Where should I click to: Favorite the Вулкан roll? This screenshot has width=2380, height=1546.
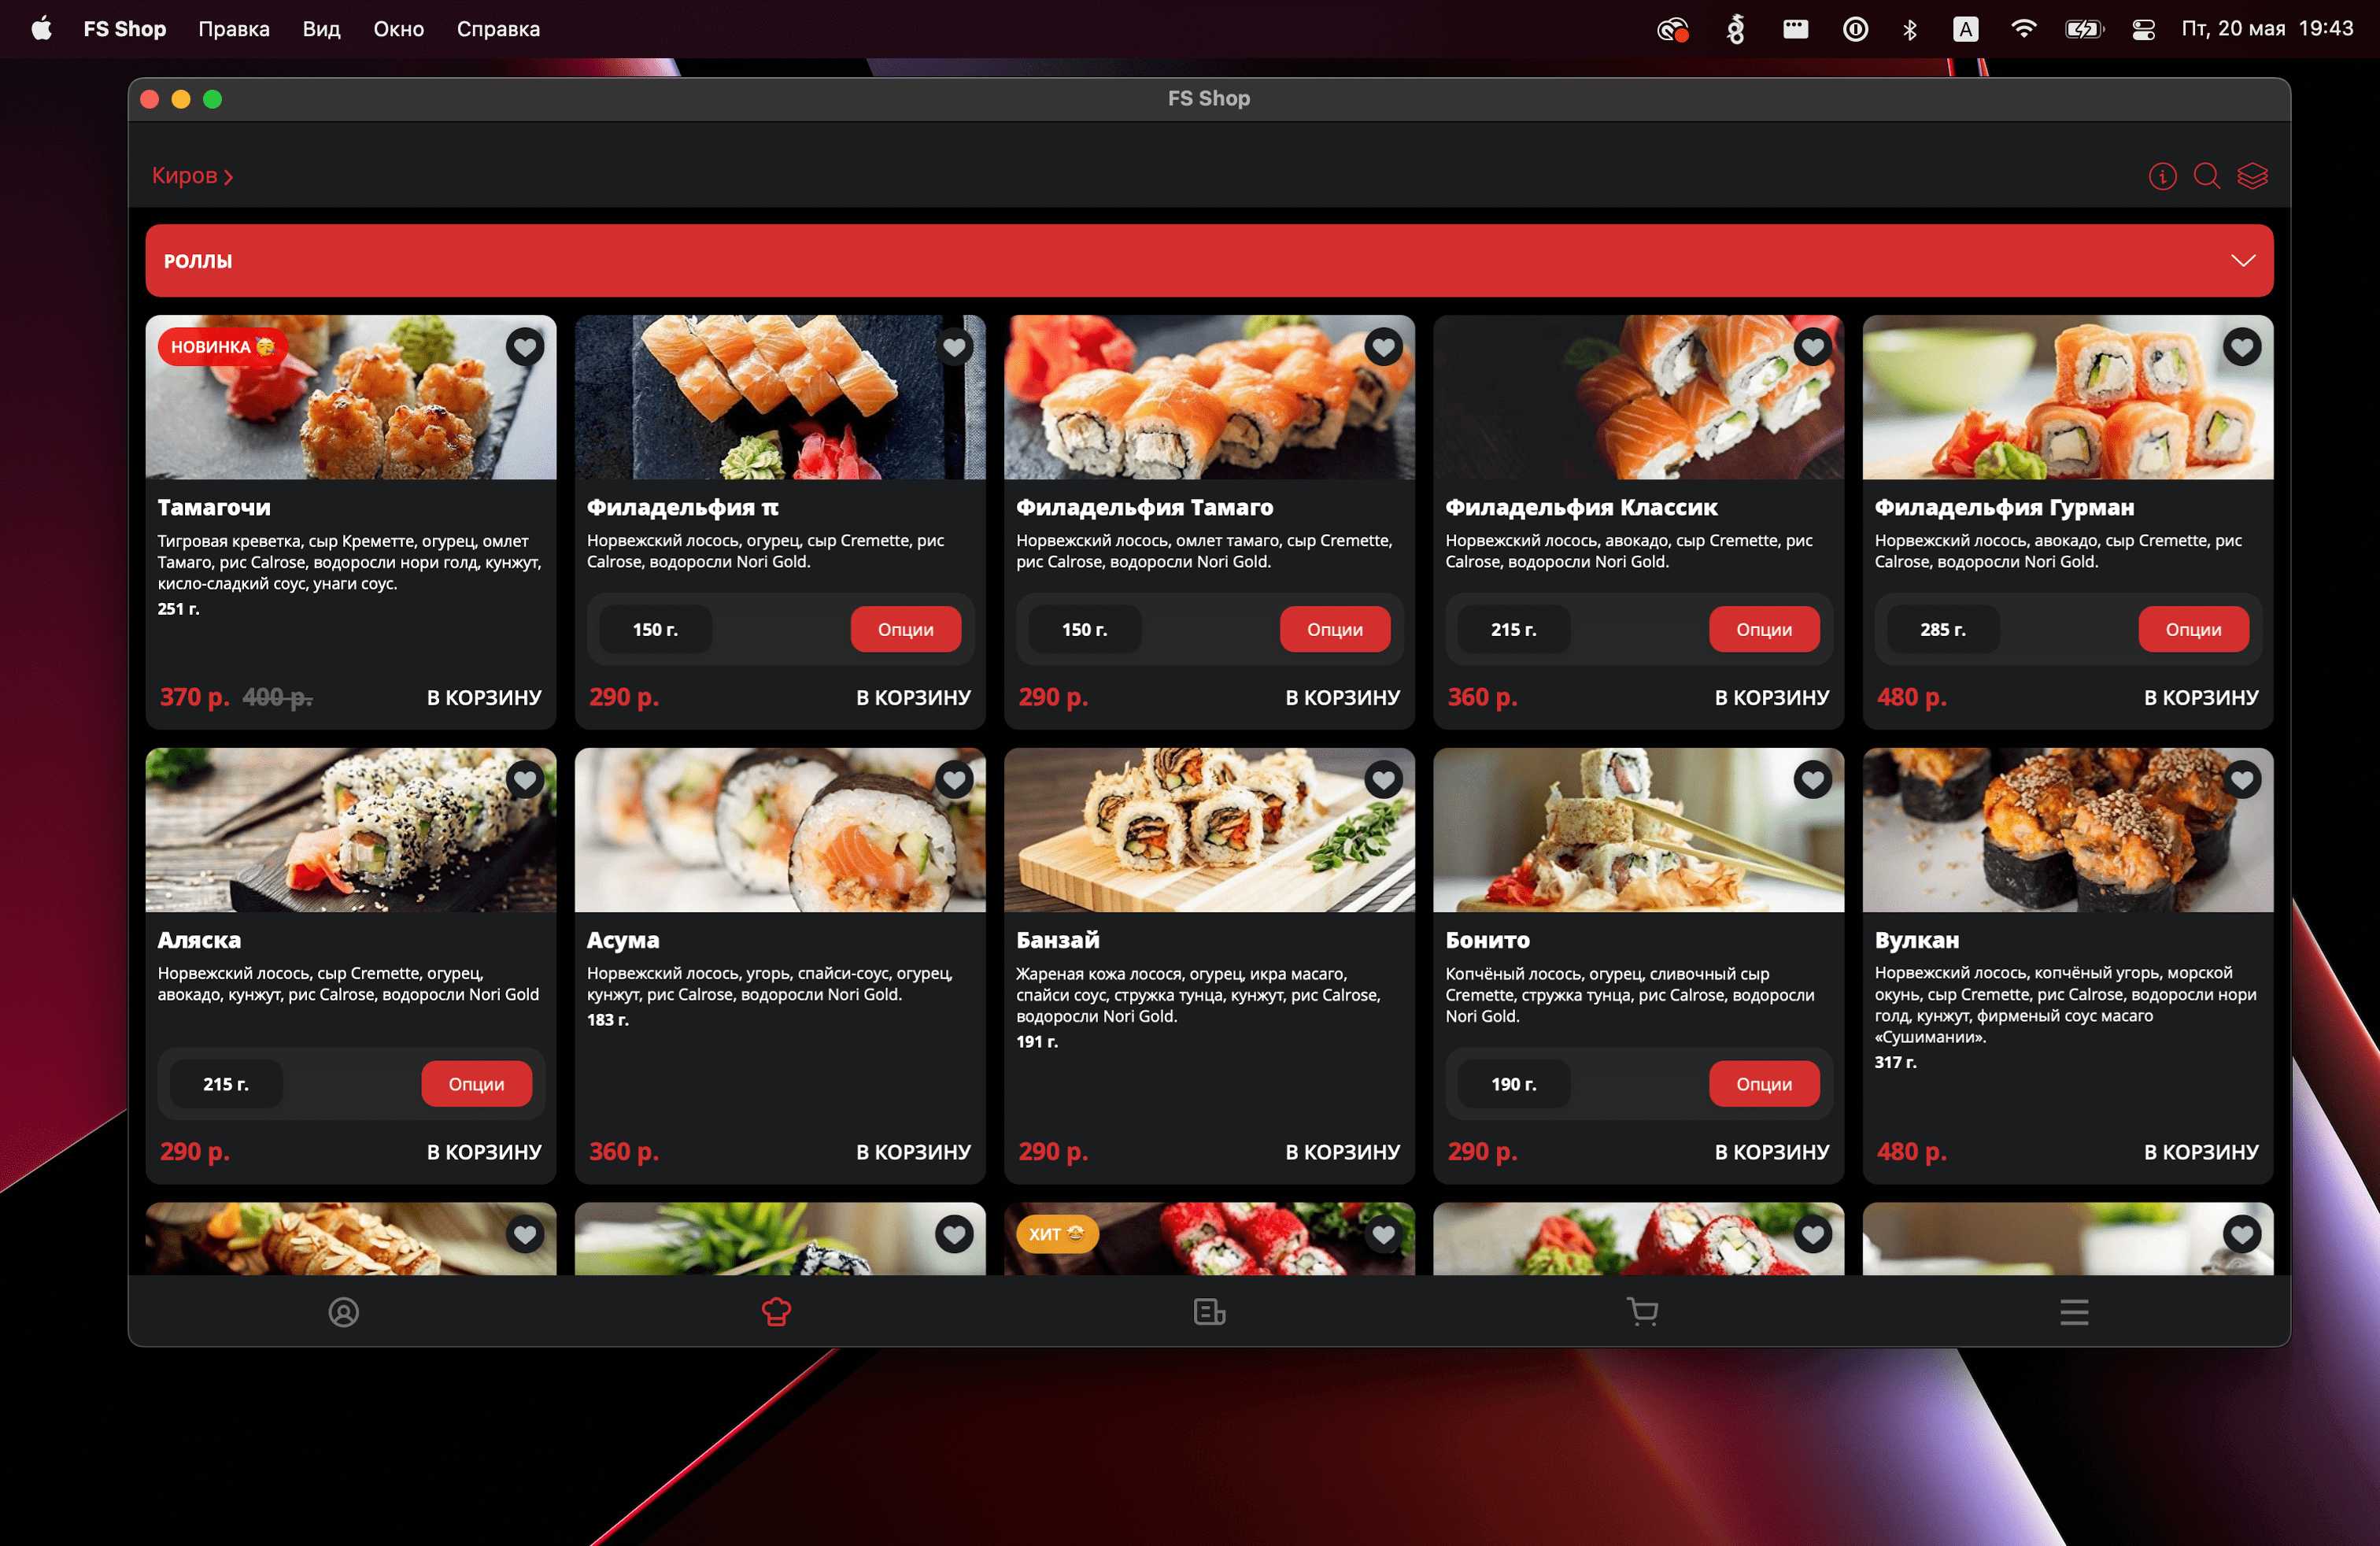coord(2243,780)
